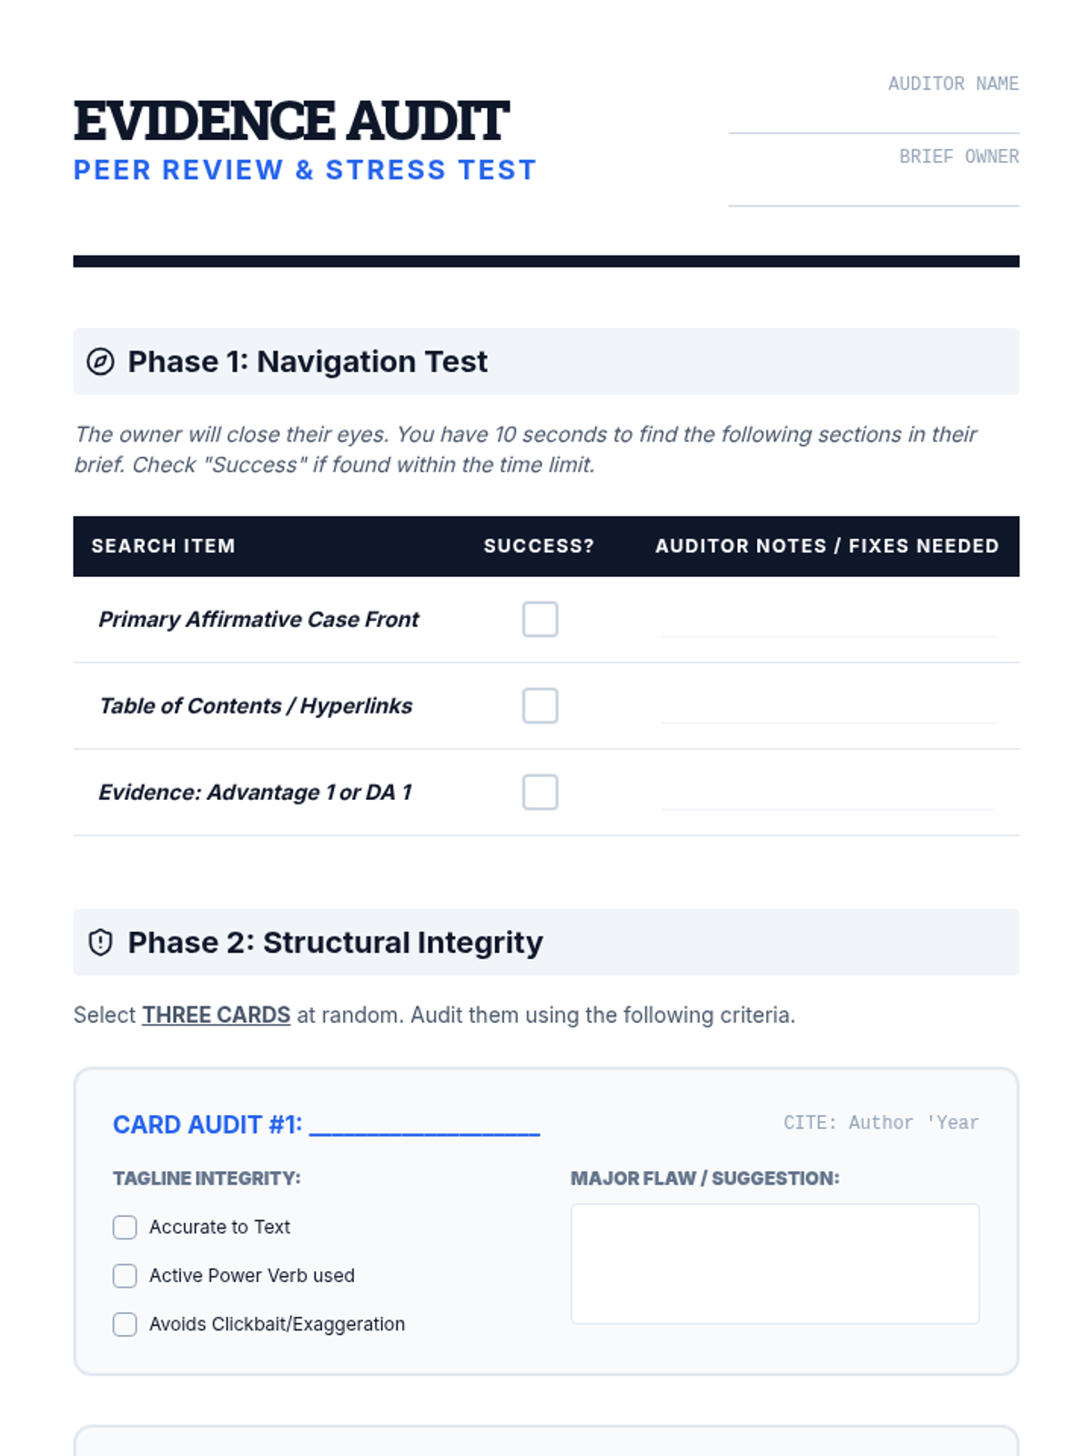Tick the Avoids Clickbait/Exaggeration checkbox
Viewport: 1092px width, 1456px height.
[125, 1324]
